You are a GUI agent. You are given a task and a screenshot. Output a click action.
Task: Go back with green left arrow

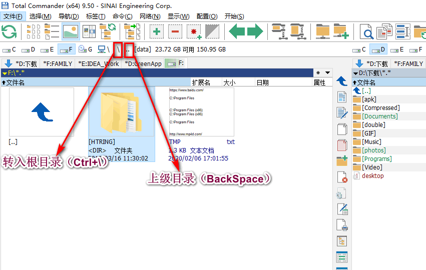coord(237,31)
